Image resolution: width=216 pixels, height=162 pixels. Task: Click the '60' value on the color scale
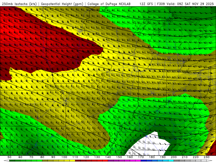click(21, 157)
